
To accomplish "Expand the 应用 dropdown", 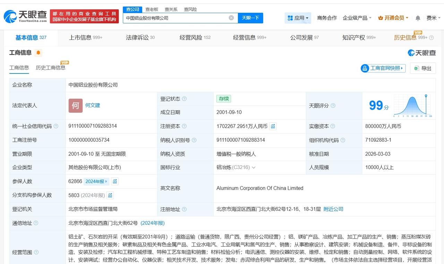I will click(298, 18).
